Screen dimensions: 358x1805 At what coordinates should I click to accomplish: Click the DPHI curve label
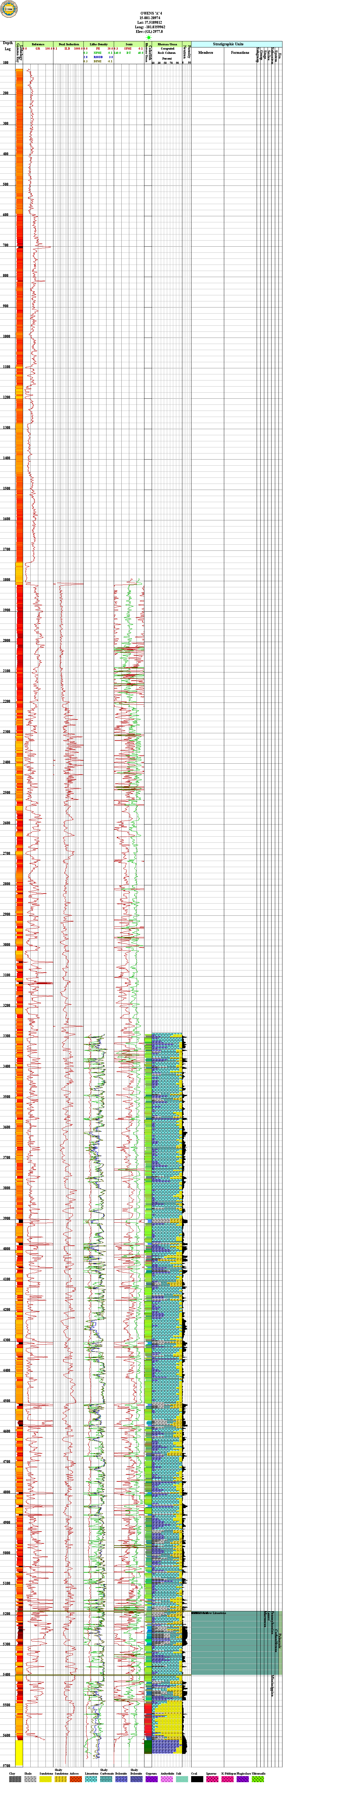(99, 61)
